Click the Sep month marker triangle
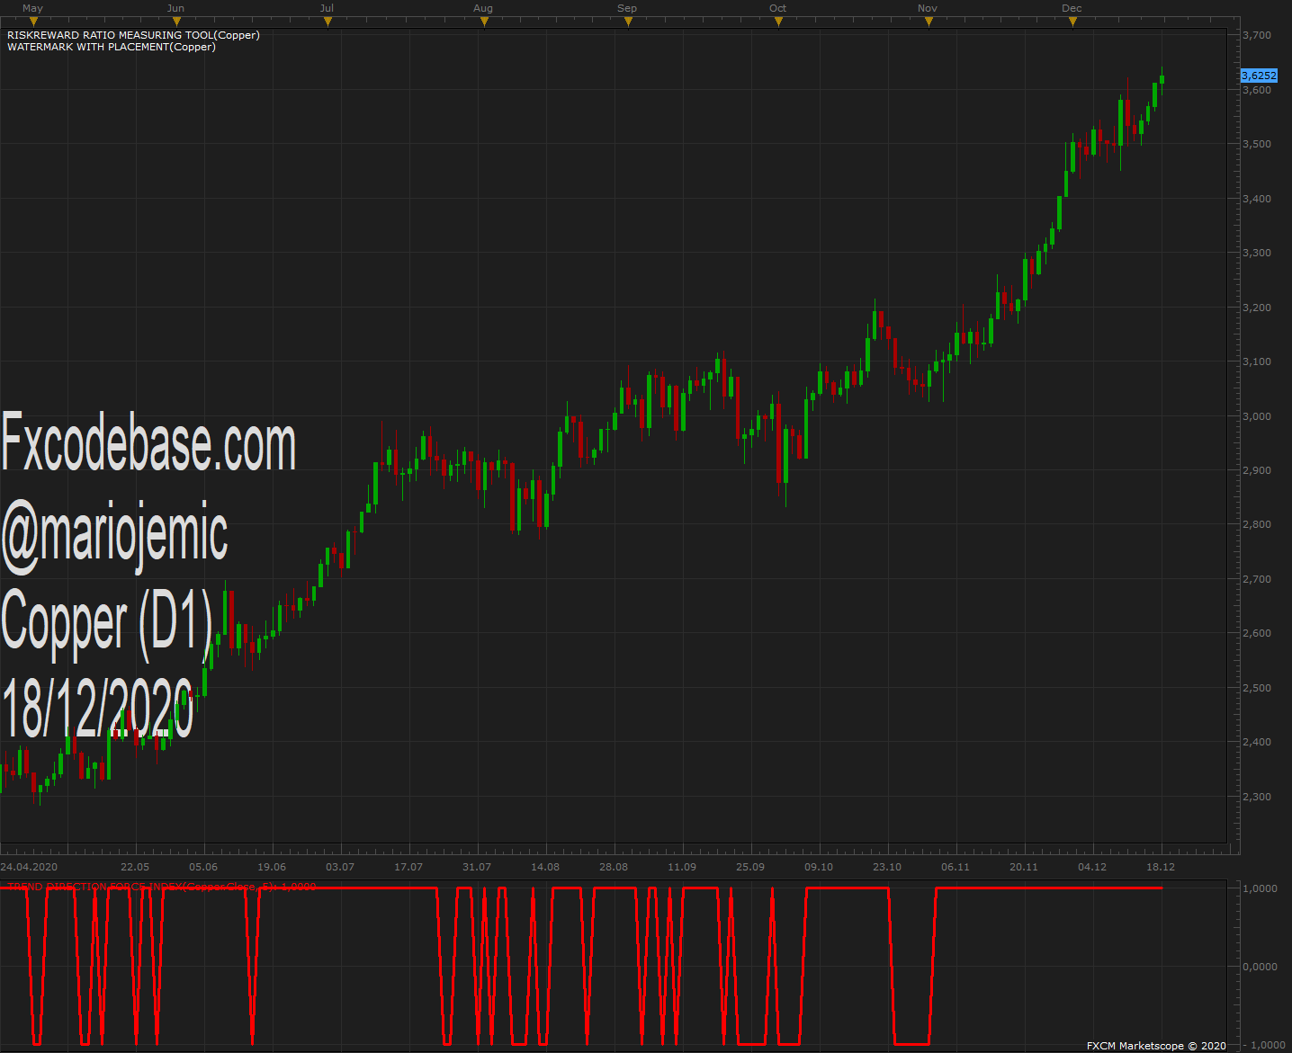 pyautogui.click(x=628, y=22)
